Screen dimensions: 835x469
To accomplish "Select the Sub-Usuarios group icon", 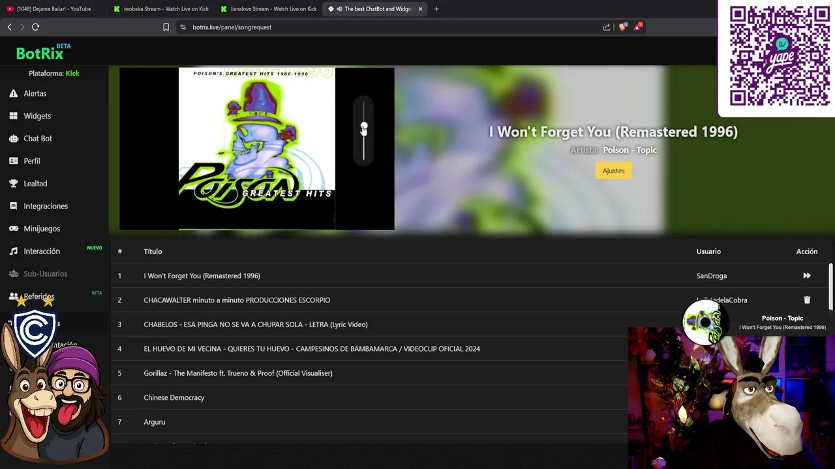I will [13, 274].
